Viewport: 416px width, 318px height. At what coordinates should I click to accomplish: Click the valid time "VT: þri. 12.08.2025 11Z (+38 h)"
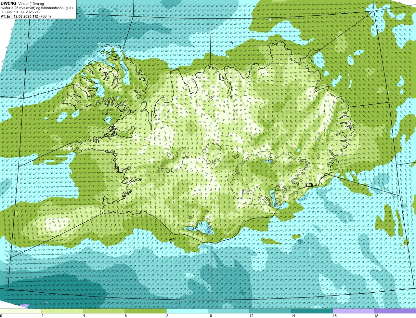coord(26,16)
